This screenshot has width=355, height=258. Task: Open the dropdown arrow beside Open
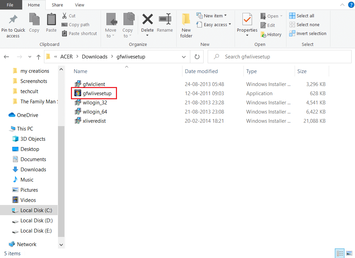tap(281, 16)
